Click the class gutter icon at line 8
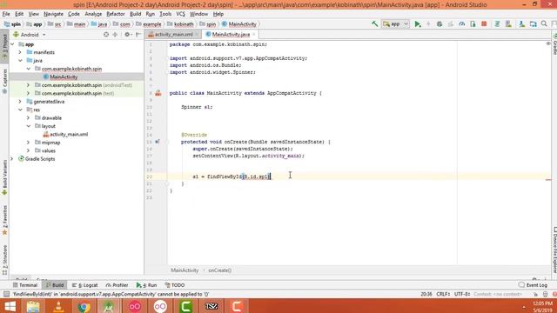The height and width of the screenshot is (313, 557). tap(158, 93)
